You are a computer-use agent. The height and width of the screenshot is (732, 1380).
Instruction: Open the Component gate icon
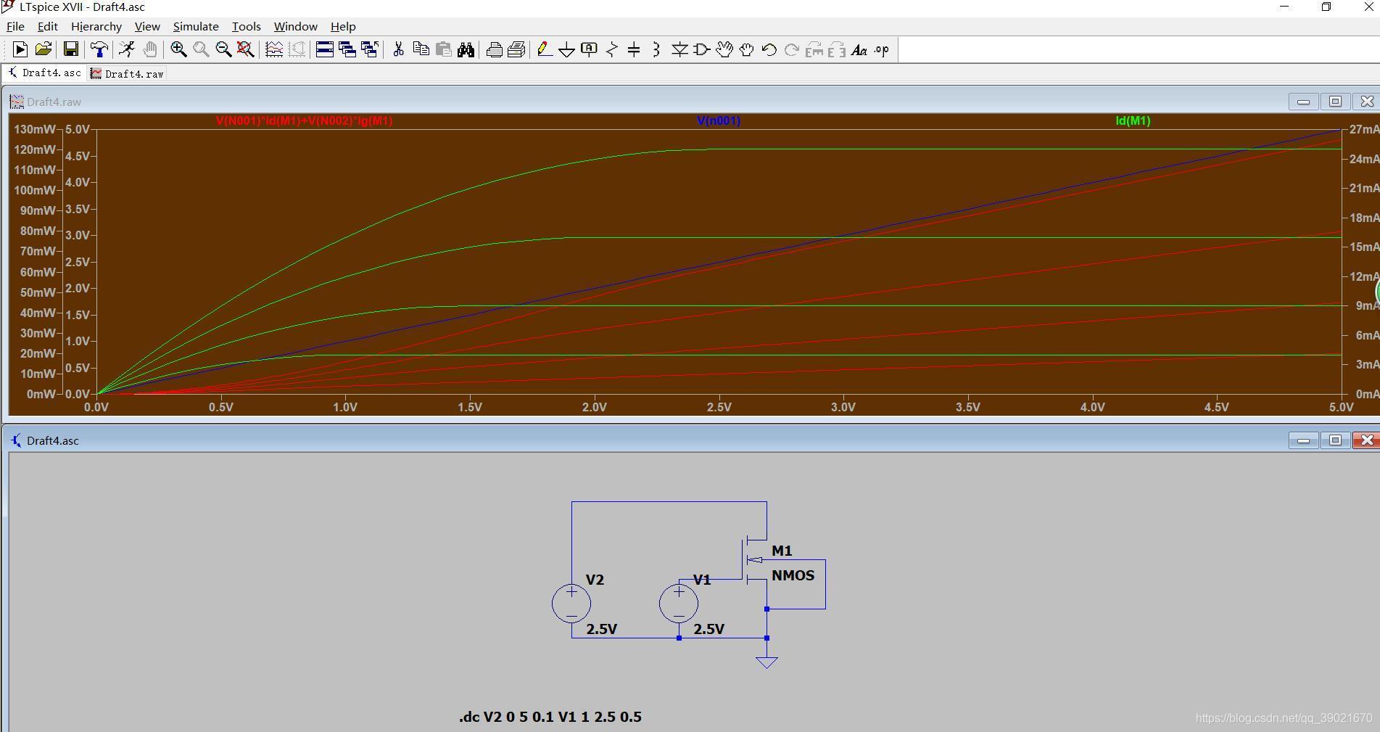(701, 49)
